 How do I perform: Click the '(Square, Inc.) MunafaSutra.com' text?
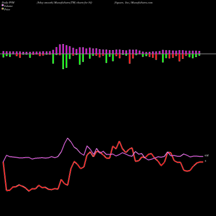click(133, 3)
